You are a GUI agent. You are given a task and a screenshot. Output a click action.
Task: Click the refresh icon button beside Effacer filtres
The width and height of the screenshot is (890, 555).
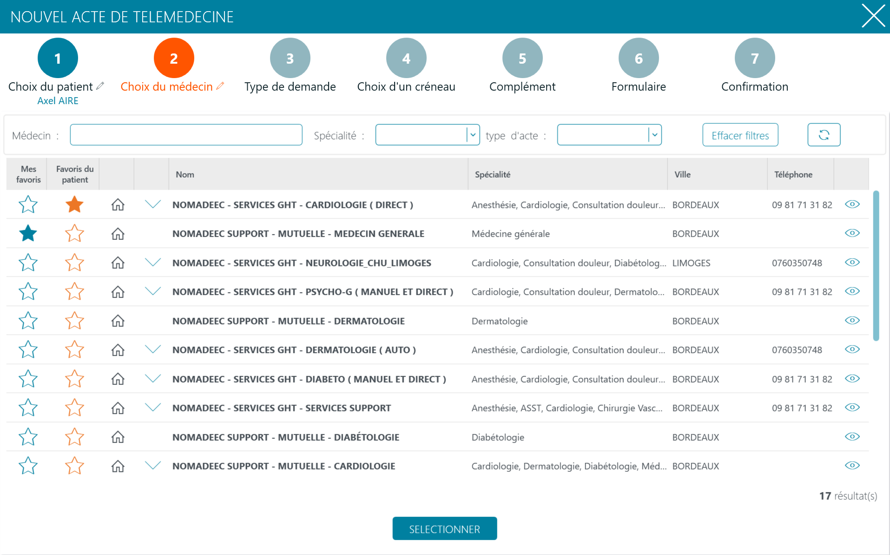pos(824,135)
